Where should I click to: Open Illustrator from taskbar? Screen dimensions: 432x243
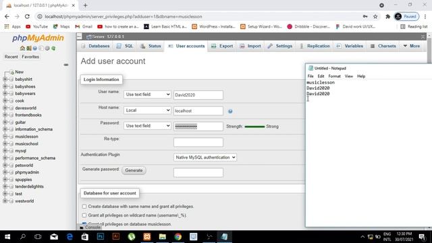pyautogui.click(x=116, y=237)
